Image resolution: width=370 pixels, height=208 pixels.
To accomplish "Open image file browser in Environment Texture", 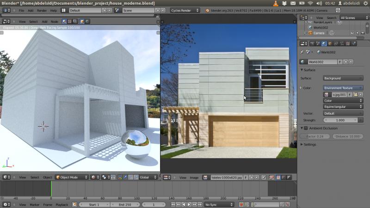I will [355, 95].
